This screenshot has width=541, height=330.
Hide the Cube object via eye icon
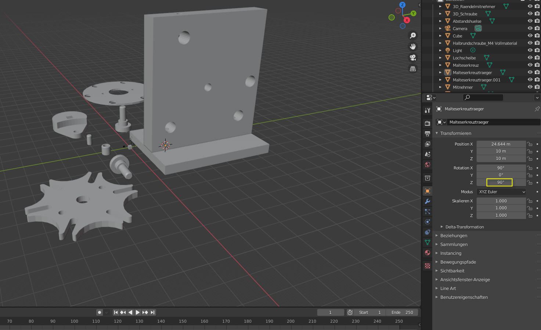pyautogui.click(x=530, y=36)
